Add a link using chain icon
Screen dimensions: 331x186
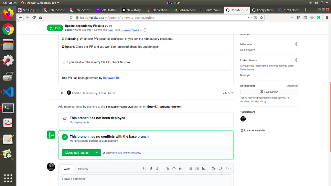tap(180, 168)
